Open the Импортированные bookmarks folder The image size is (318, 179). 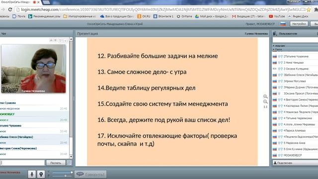(x=79, y=16)
